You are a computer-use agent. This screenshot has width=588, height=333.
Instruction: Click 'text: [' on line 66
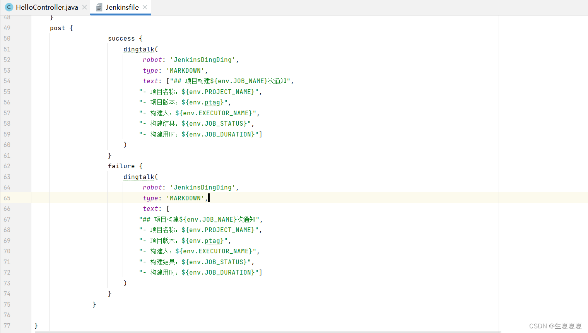[x=156, y=209]
